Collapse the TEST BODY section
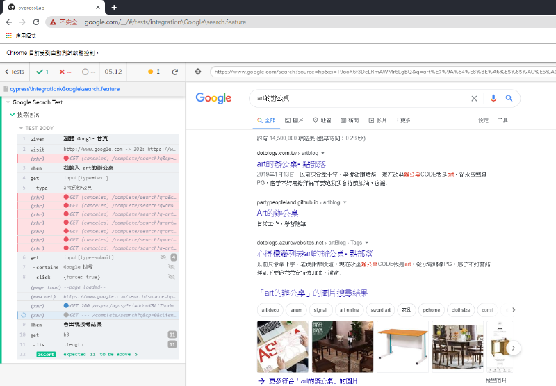 (21, 128)
